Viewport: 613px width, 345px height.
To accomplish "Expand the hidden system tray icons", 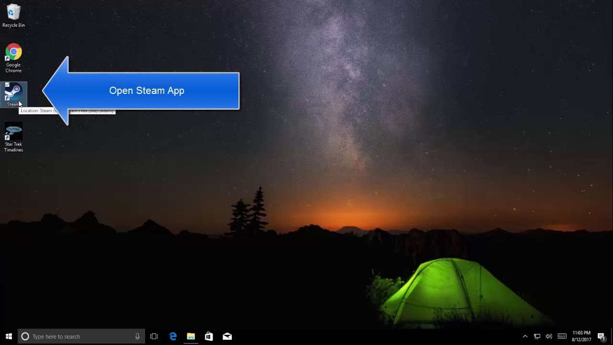I will [525, 336].
